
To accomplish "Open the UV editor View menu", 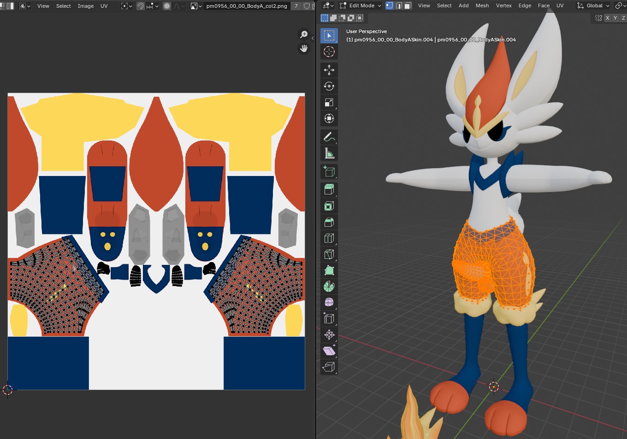I will click(x=43, y=6).
